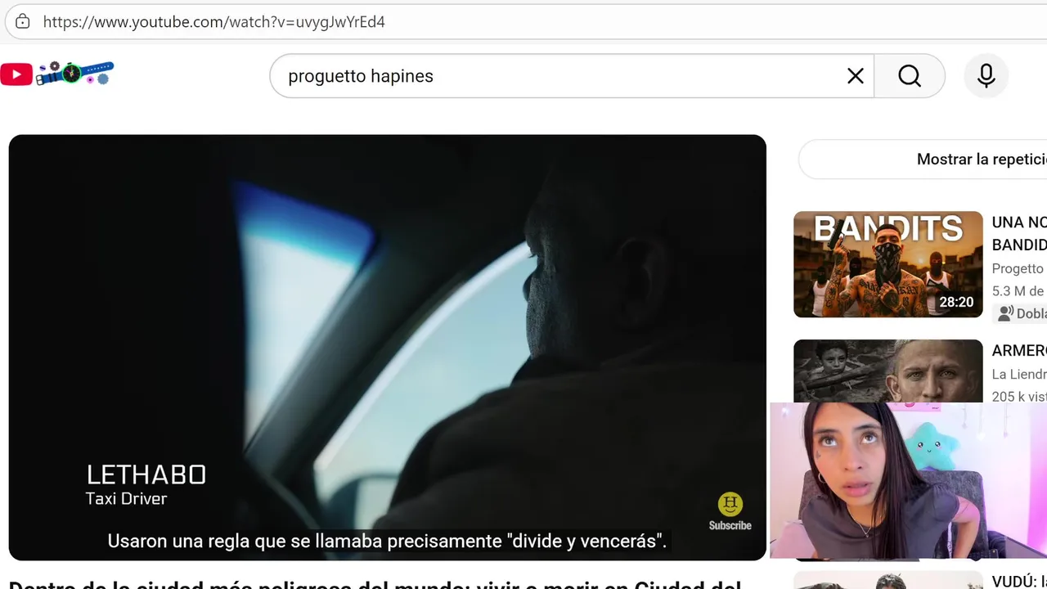This screenshot has height=589, width=1047.
Task: Open the ARMERO video thumbnail
Action: pyautogui.click(x=888, y=371)
